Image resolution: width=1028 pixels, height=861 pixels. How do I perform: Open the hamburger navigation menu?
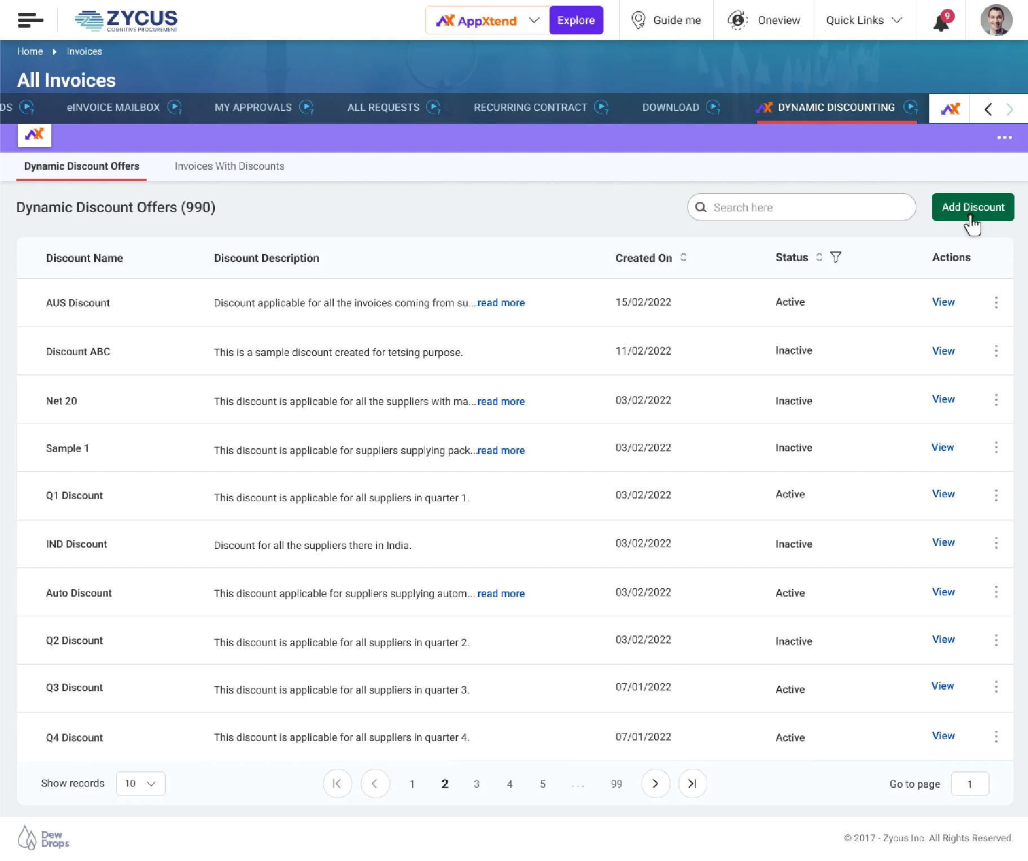(x=30, y=20)
